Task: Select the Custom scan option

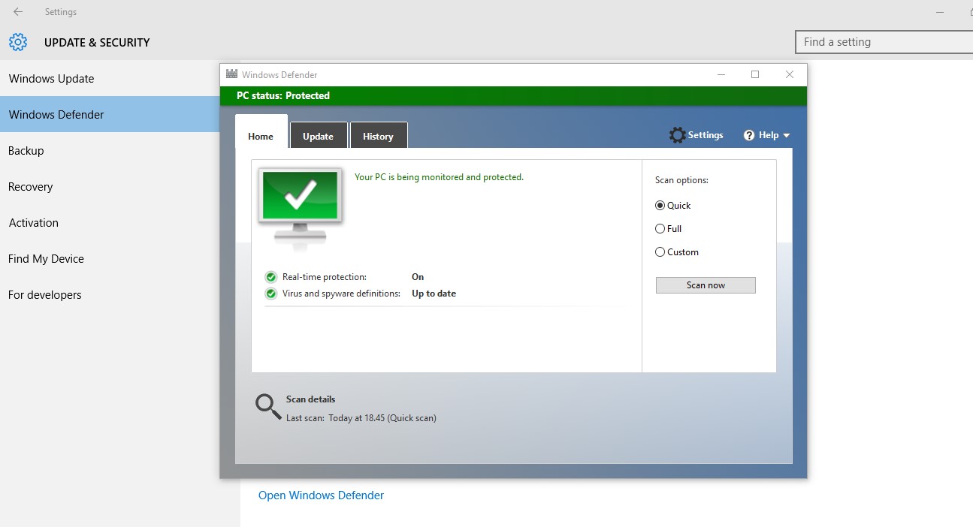Action: click(x=660, y=251)
